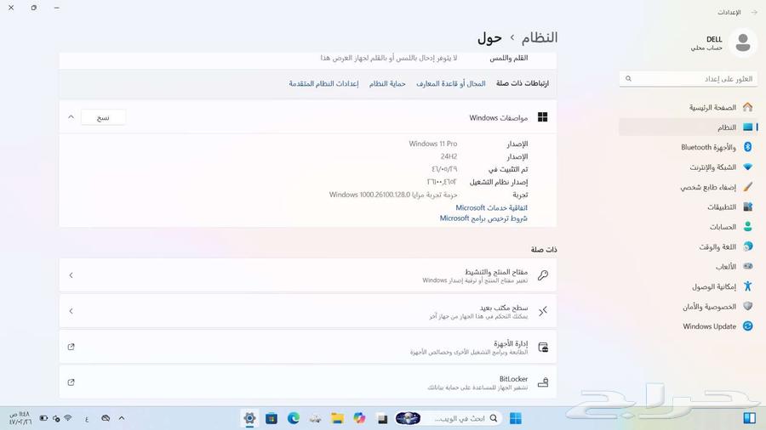Open الألعاب settings
The height and width of the screenshot is (430, 766).
[x=688, y=267]
